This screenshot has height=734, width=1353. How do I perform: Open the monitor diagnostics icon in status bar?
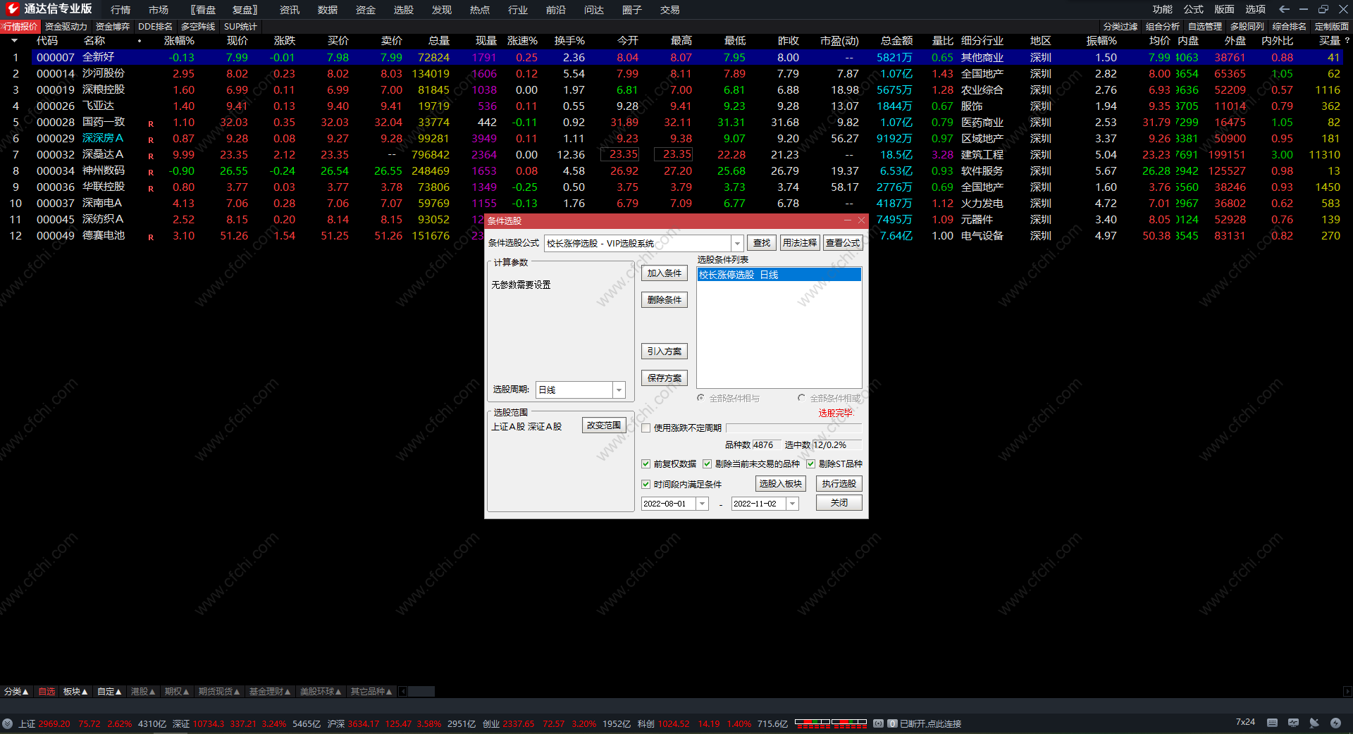(1293, 723)
